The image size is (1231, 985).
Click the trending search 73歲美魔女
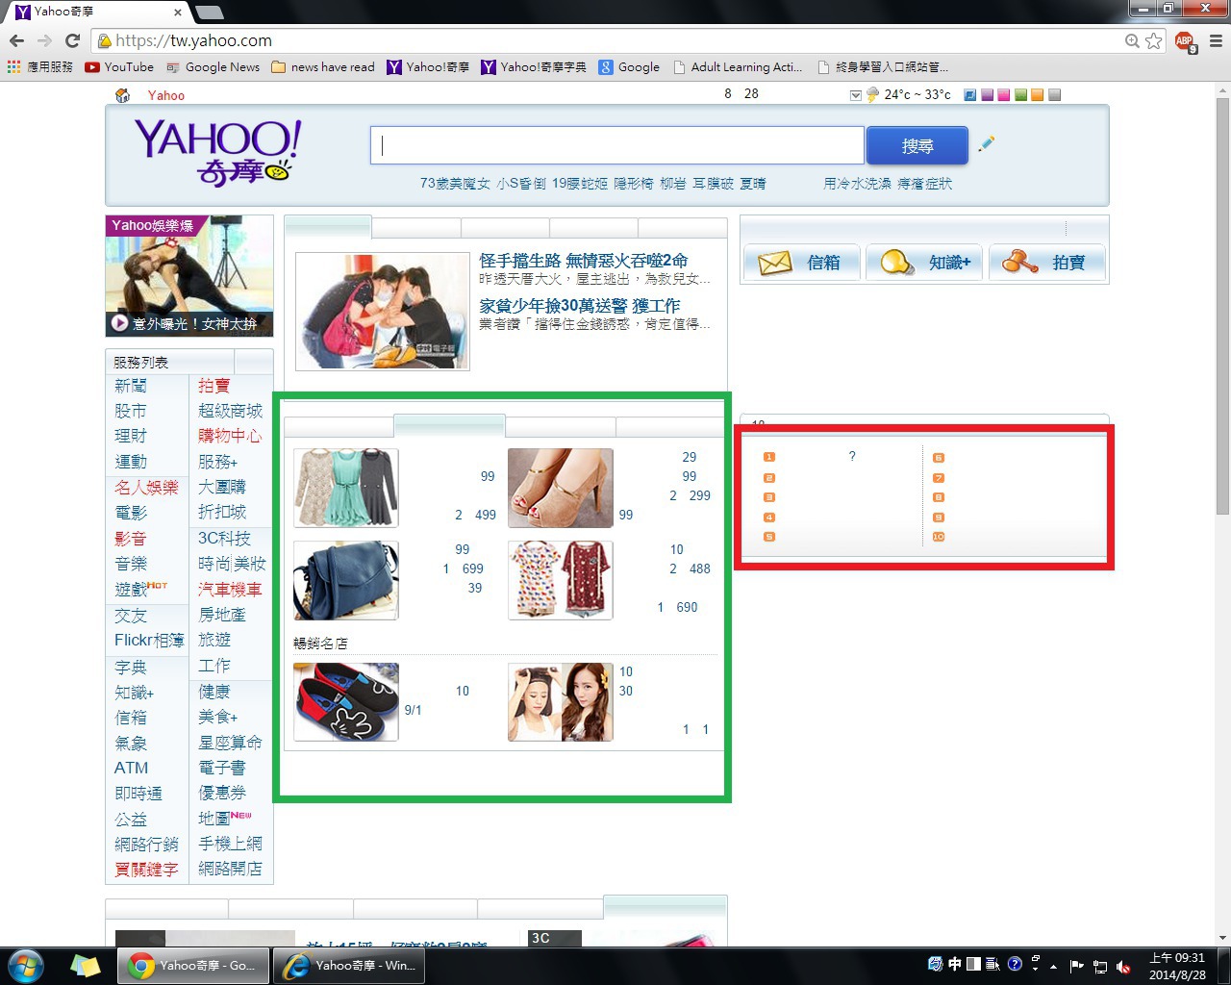click(455, 183)
